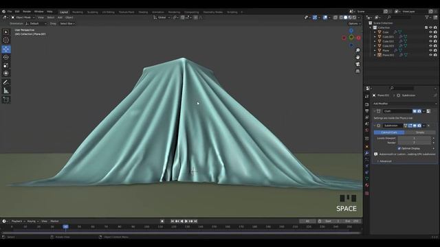Open the Modifiers wrench properties tab
This screenshot has height=247, width=440.
[366, 153]
